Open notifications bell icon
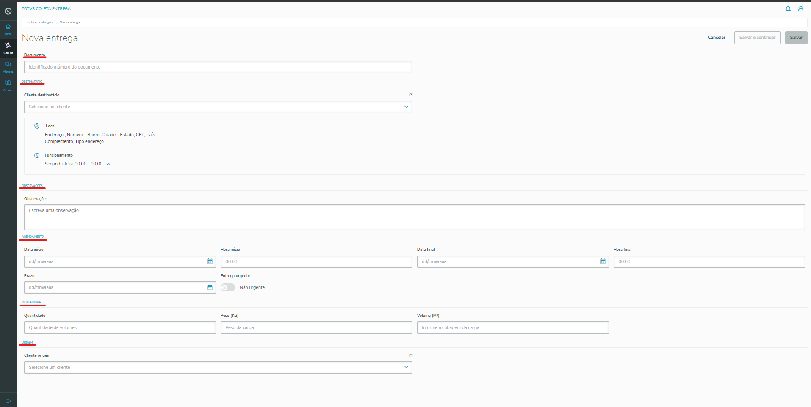This screenshot has width=811, height=407. pos(788,8)
